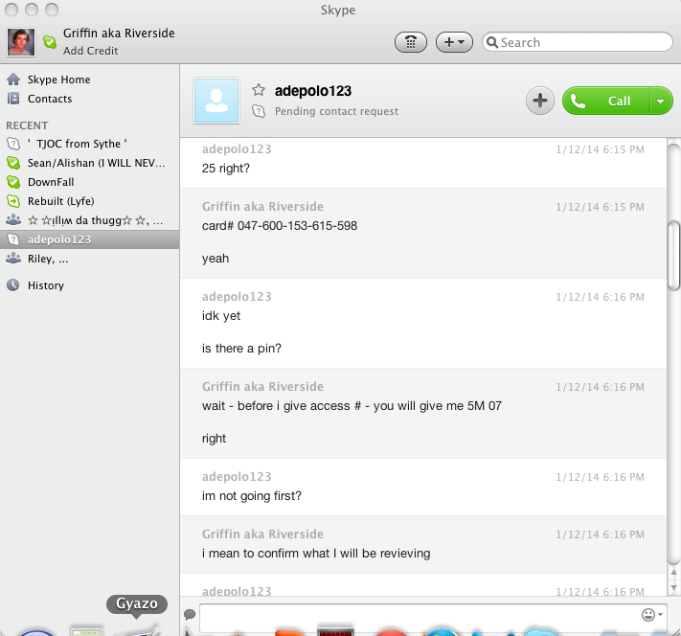Click the Add Credit link

pyautogui.click(x=90, y=51)
